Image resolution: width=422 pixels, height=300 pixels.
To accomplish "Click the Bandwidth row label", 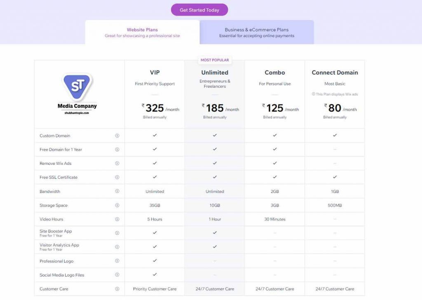I will click(50, 191).
